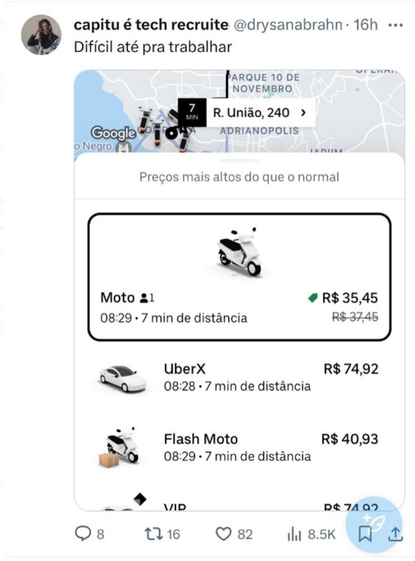This screenshot has width=415, height=561.
Task: Select the Moto ride option
Action: pyautogui.click(x=239, y=276)
